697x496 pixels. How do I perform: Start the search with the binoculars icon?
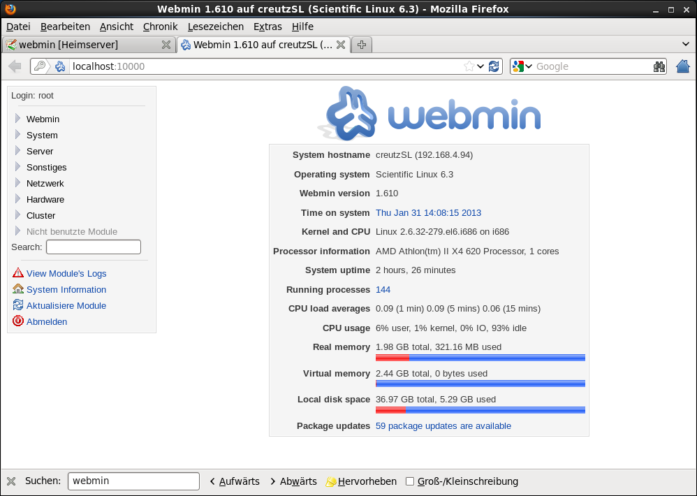point(659,66)
